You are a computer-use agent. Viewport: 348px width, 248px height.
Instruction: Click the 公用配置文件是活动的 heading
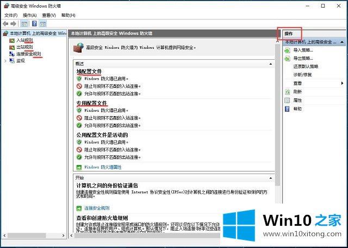102,135
